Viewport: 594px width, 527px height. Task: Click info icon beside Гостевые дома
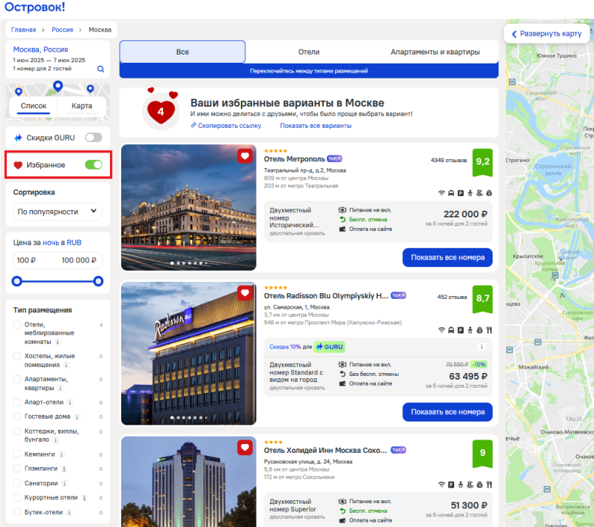(76, 417)
